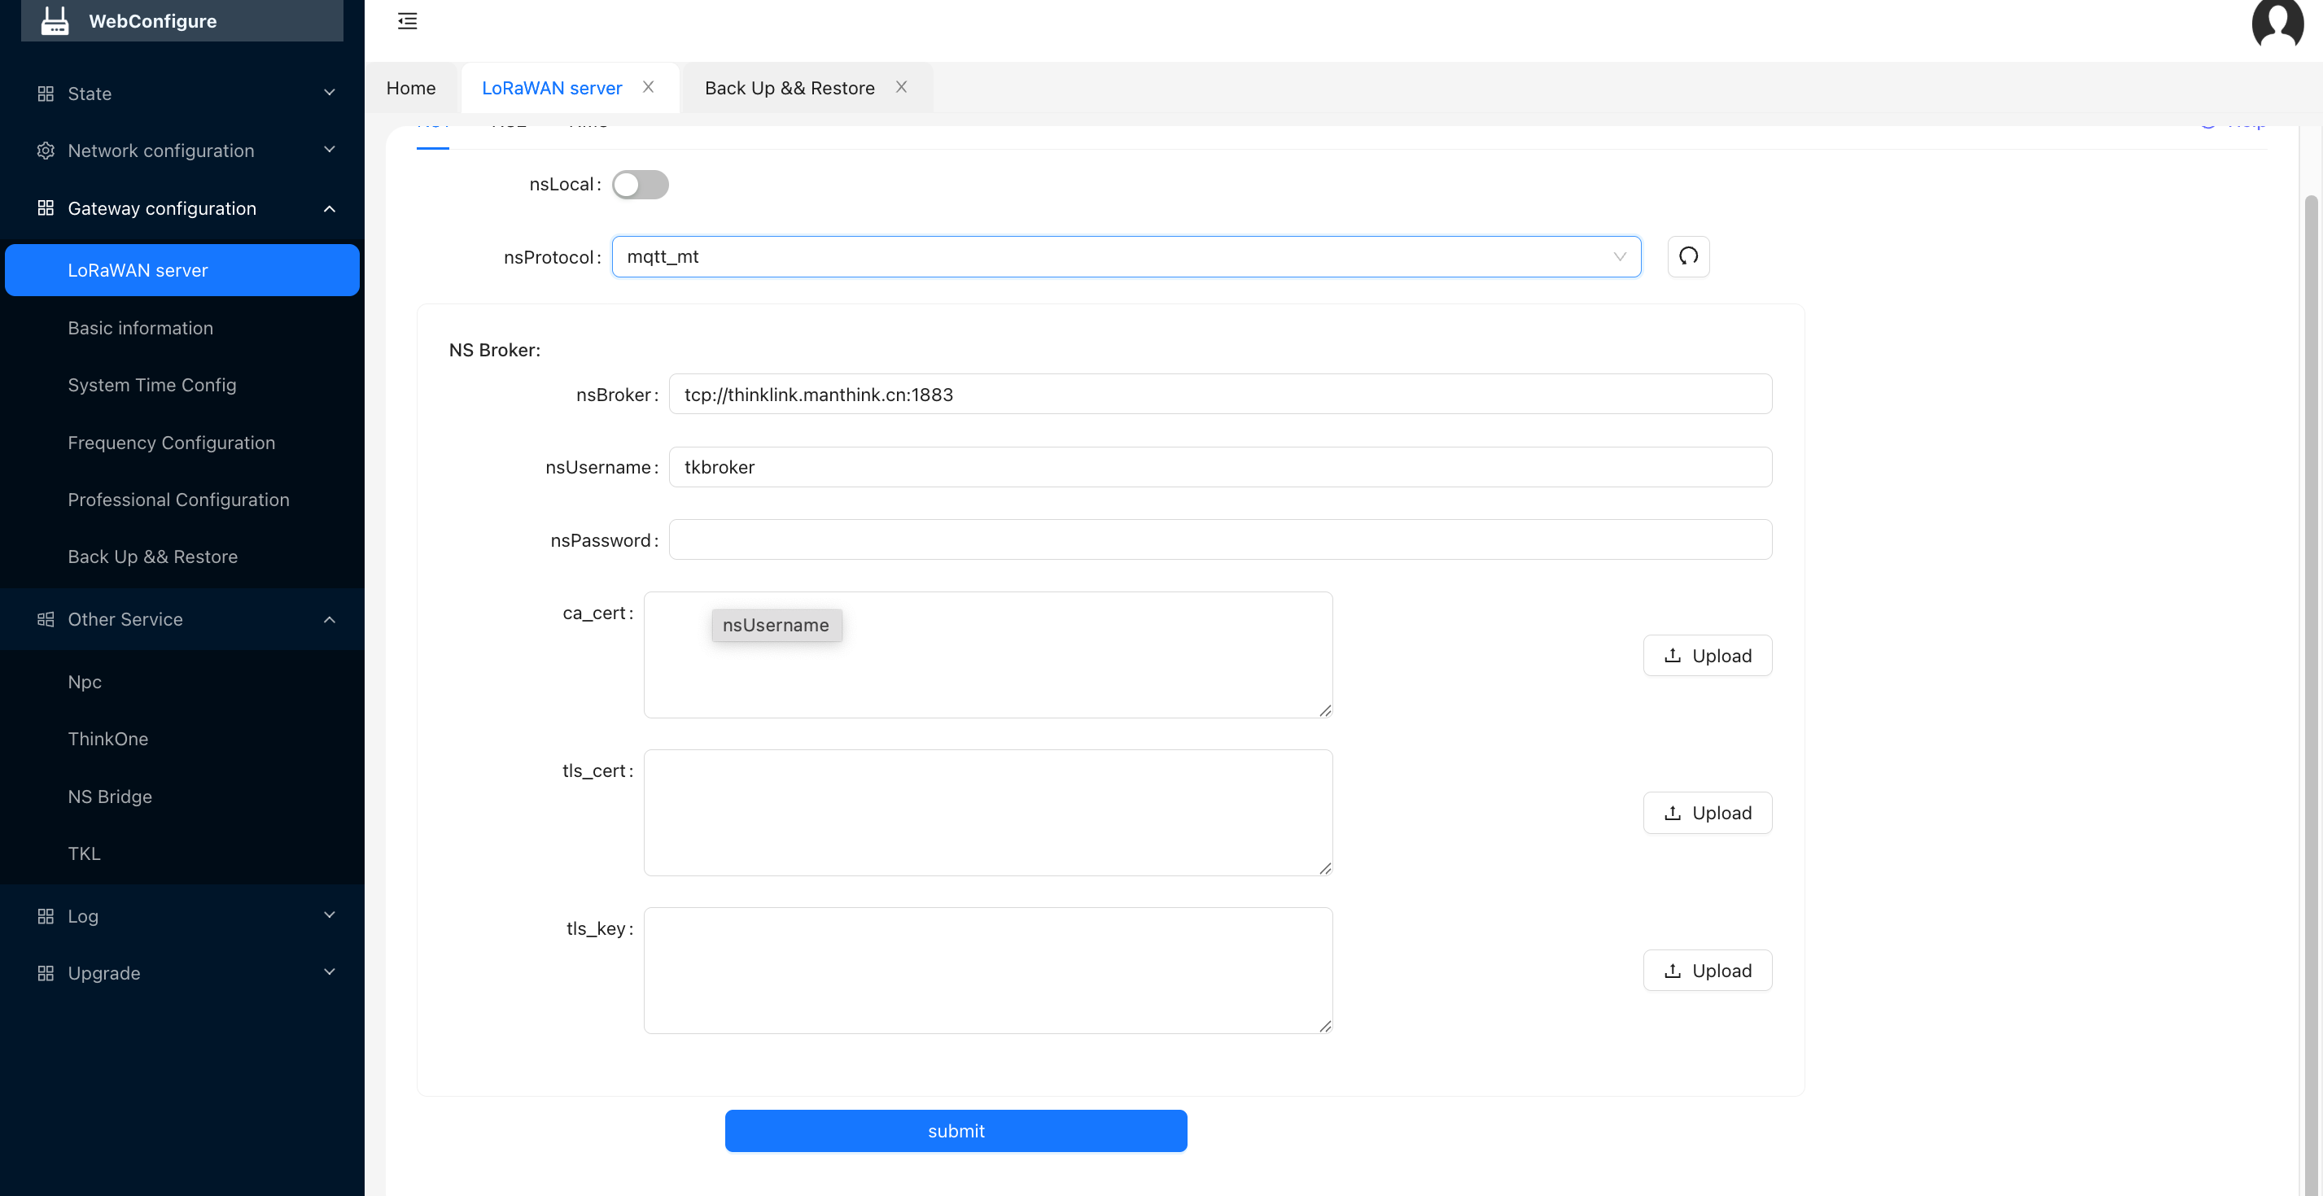
Task: Collapse the Other Service chevron
Action: pyautogui.click(x=329, y=620)
